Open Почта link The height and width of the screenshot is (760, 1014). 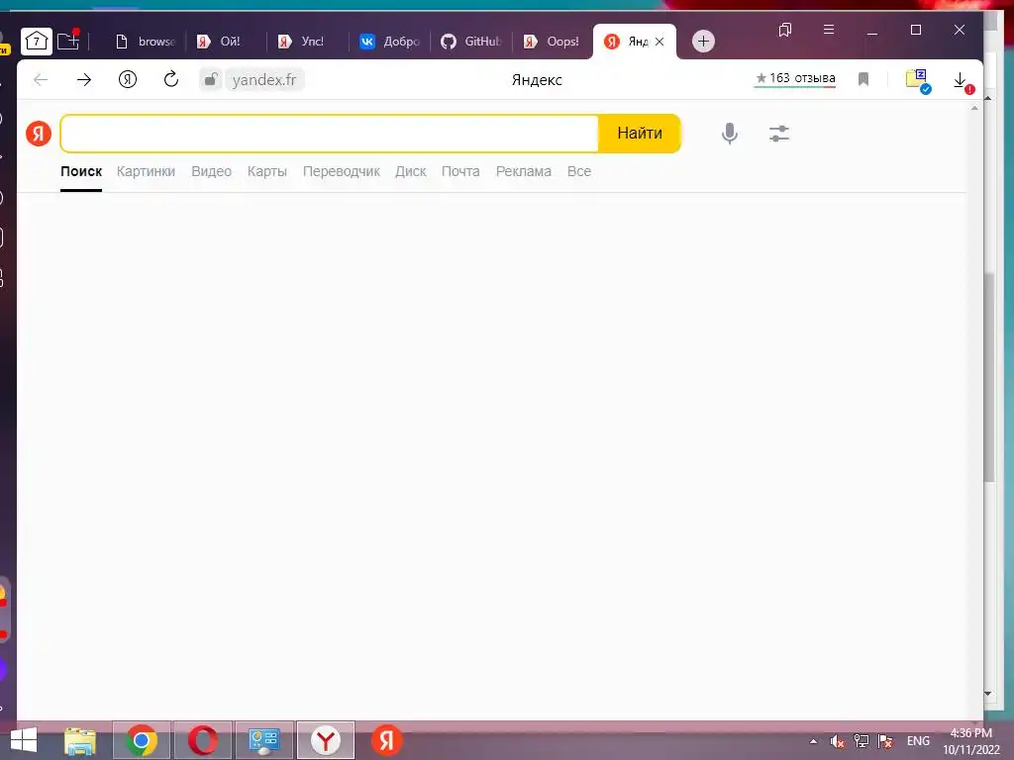point(460,171)
